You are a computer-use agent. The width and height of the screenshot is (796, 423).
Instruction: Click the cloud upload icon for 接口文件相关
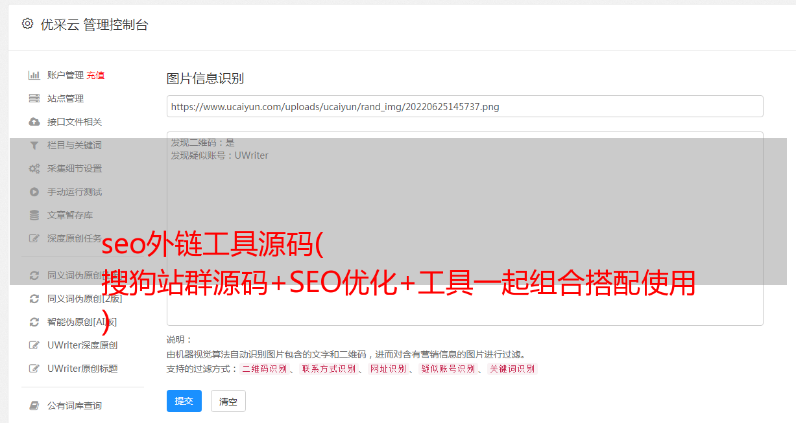[x=34, y=122]
